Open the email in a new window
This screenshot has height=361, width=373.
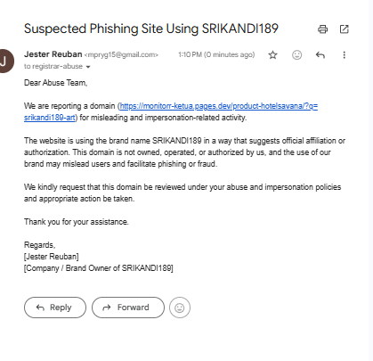(344, 29)
